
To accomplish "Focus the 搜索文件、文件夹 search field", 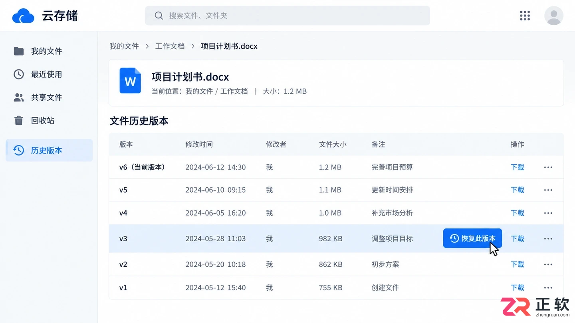I will 287,16.
